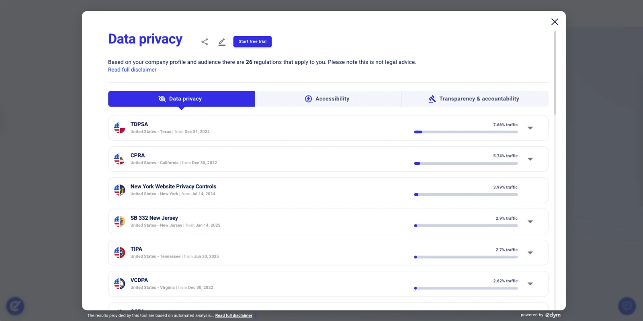Click the '2.7% traffic' label
The image size is (643, 321).
[506, 250]
